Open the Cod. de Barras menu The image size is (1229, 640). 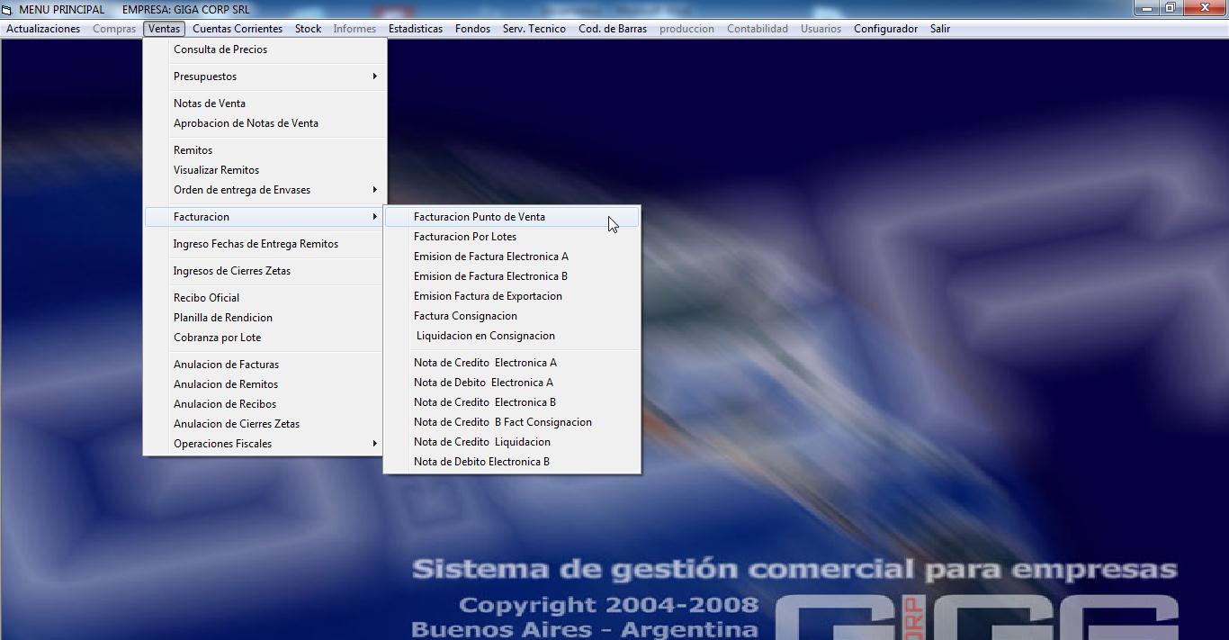pyautogui.click(x=613, y=29)
